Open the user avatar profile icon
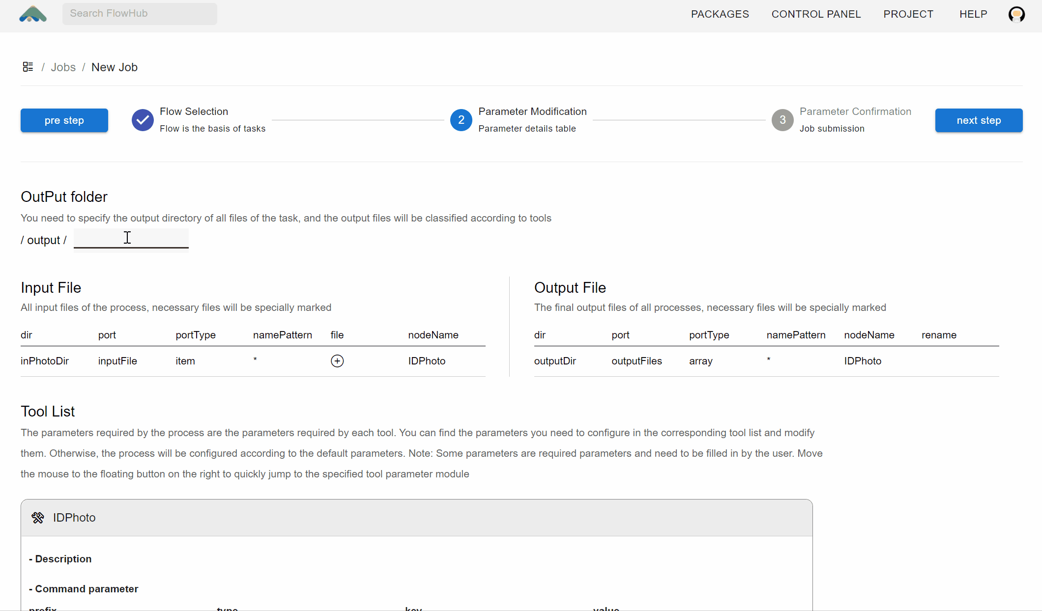 click(1016, 14)
